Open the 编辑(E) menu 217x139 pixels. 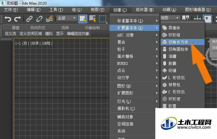coord(33,10)
